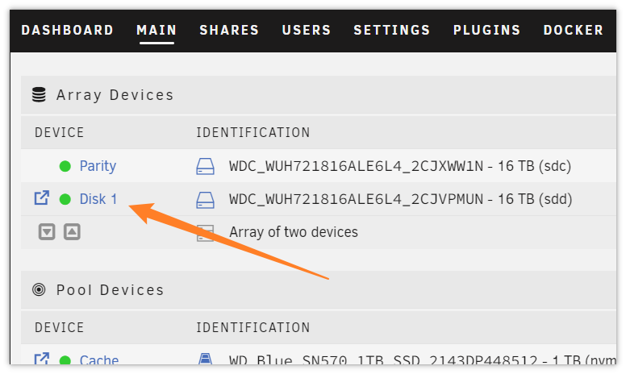Open the Parity device link
Viewport: 626px width, 374px height.
pos(98,166)
